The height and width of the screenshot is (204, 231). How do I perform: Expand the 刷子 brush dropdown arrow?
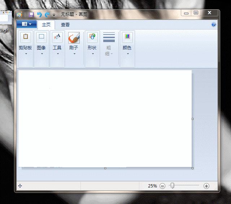[x=74, y=54]
